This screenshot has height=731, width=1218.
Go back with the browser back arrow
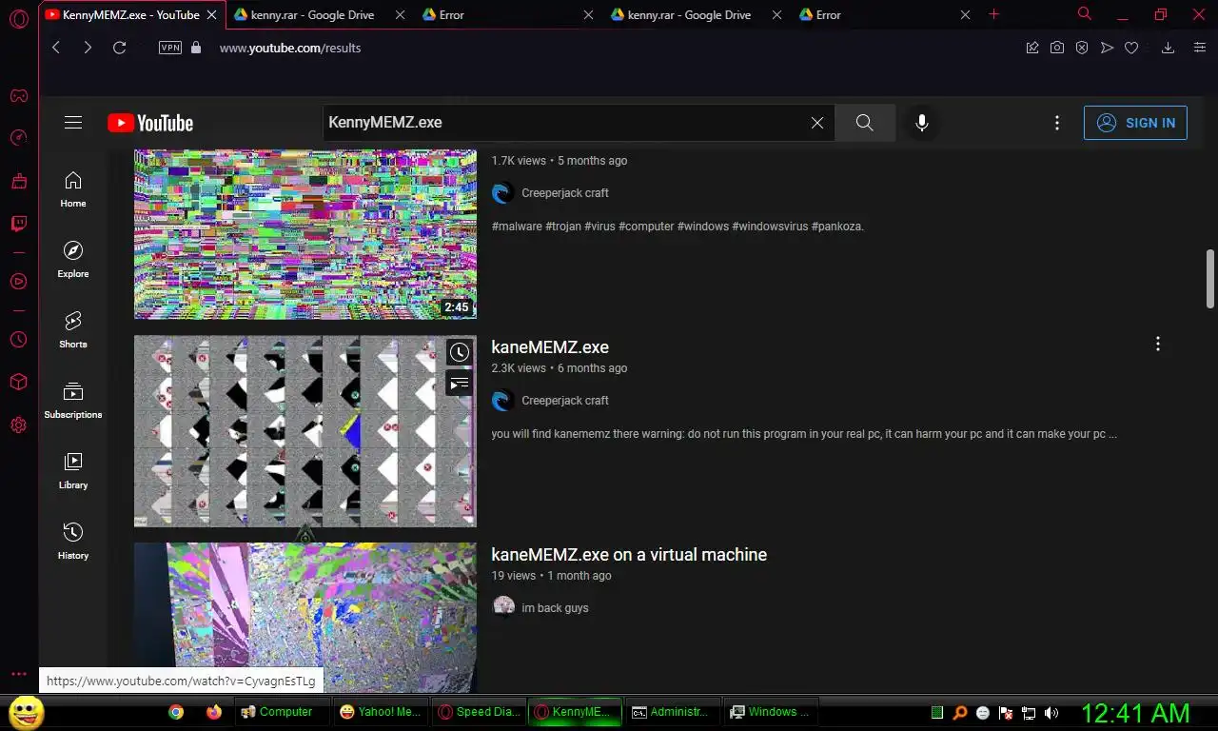tap(56, 48)
